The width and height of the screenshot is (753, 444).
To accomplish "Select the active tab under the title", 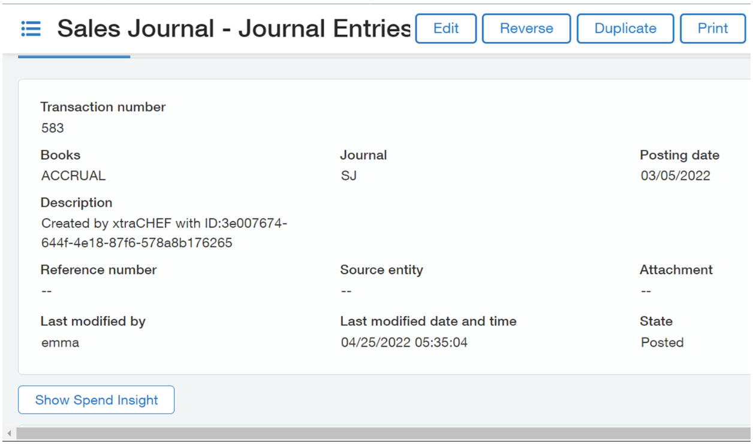I will pos(74,53).
